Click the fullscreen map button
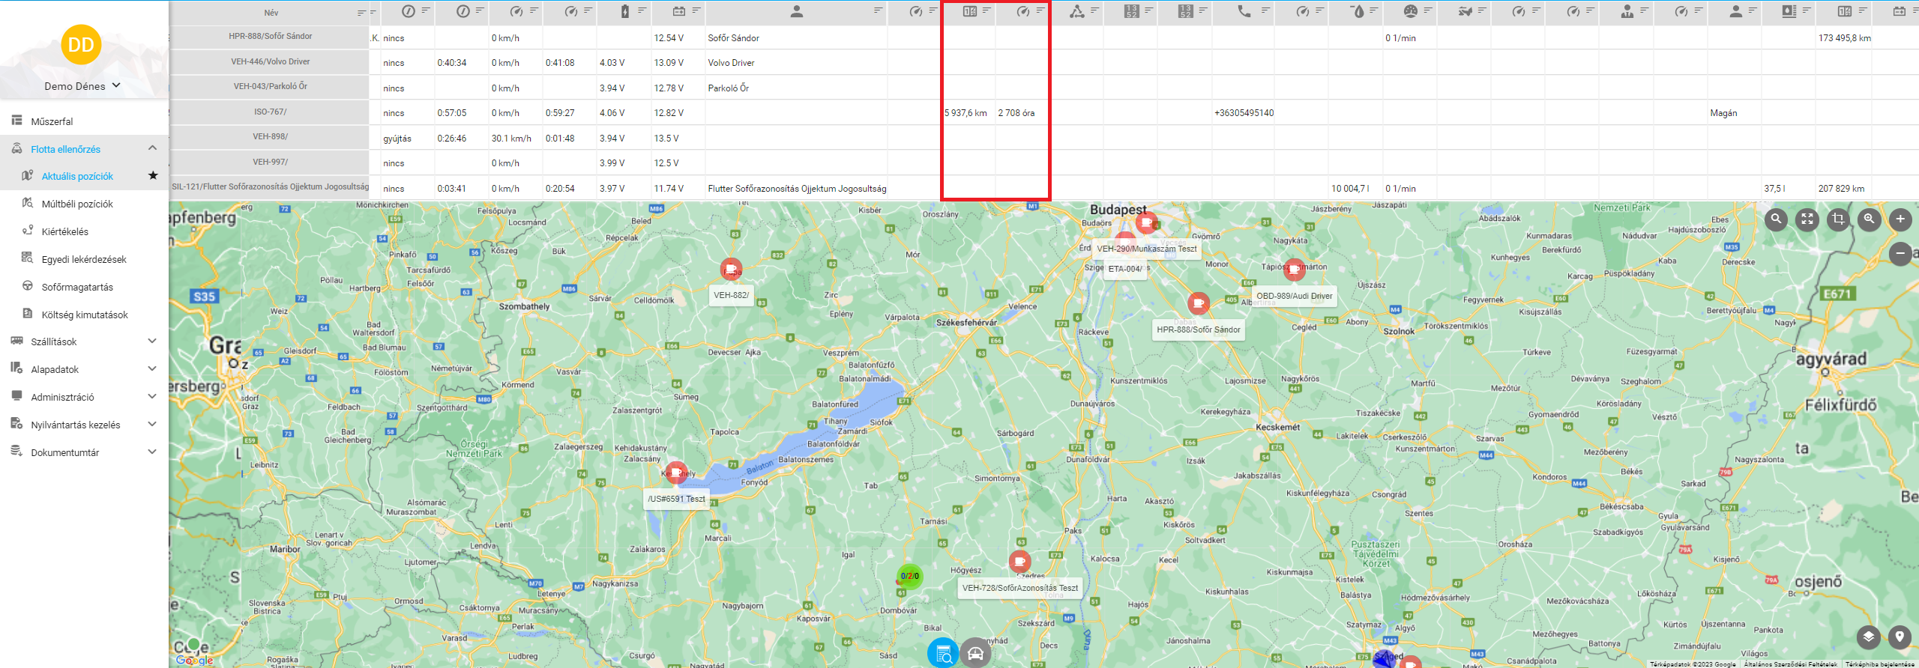Viewport: 1919px width, 668px height. pos(1807,219)
